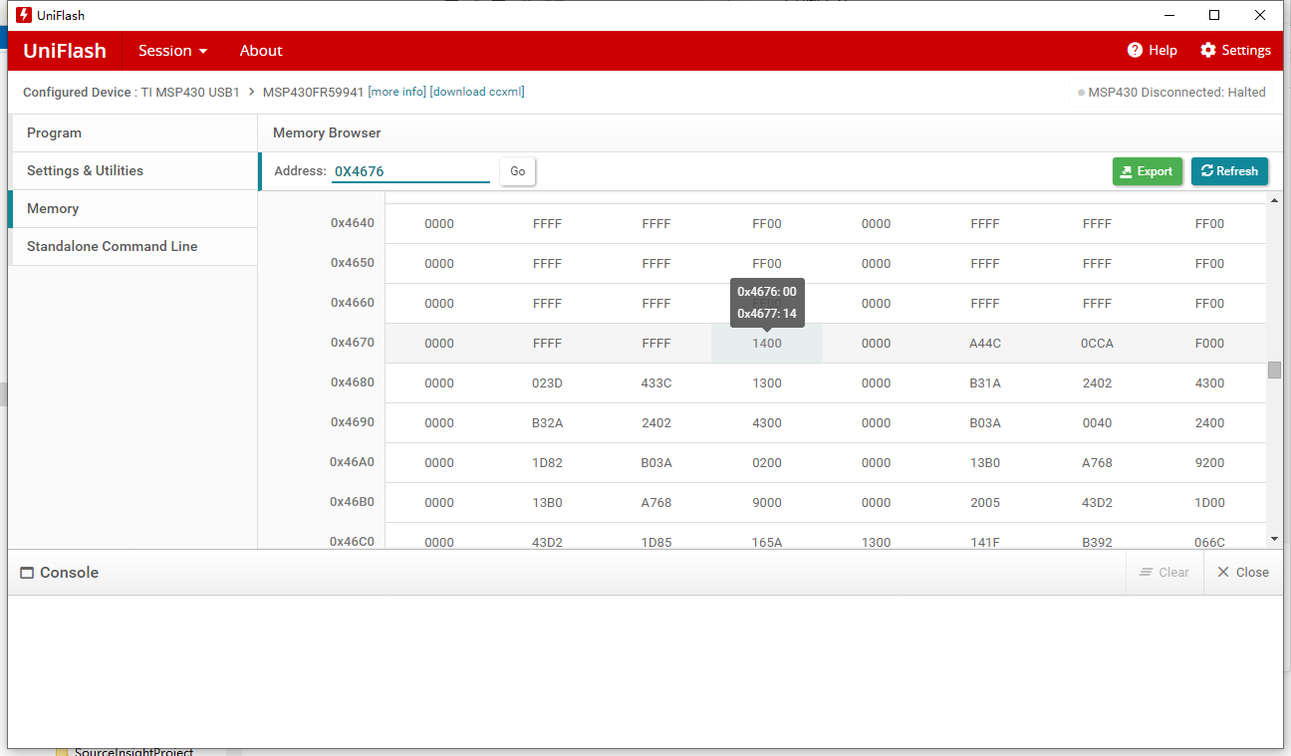The height and width of the screenshot is (756, 1291).
Task: Select cell 2005 in row 0x46B0
Action: [x=985, y=503]
